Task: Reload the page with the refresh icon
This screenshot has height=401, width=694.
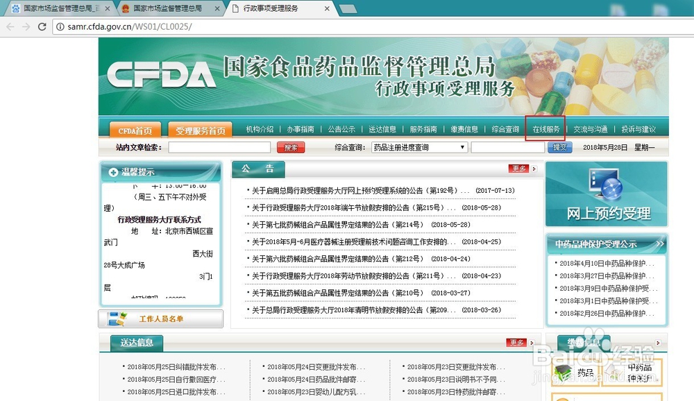Action: [x=42, y=27]
